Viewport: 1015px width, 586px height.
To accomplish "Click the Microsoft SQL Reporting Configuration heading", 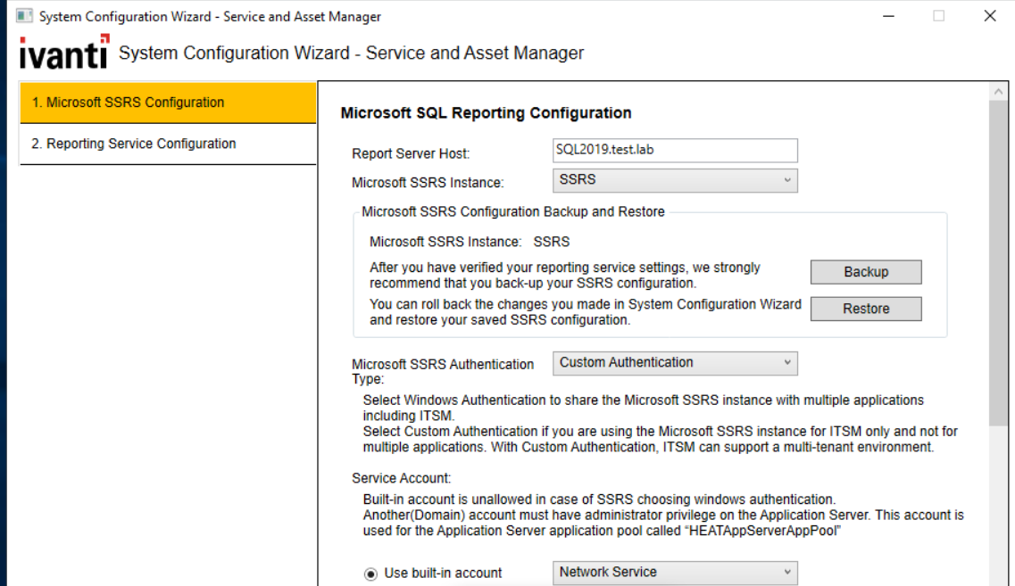I will coord(486,113).
